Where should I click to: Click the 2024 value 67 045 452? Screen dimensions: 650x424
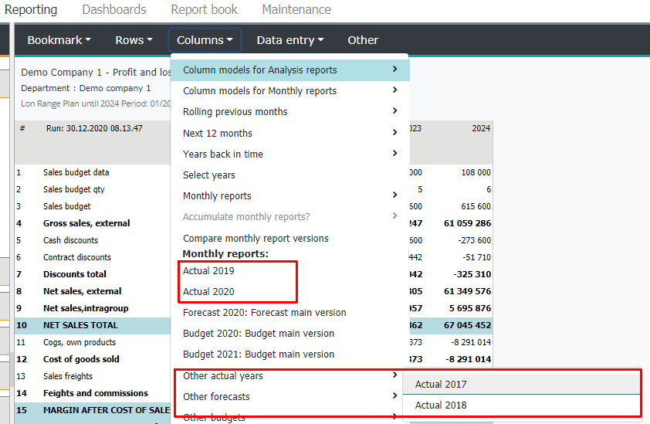tap(467, 325)
